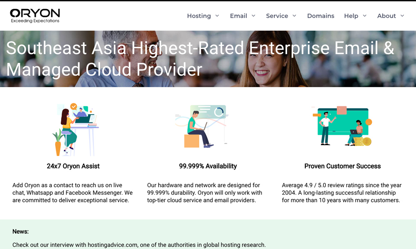The height and width of the screenshot is (249, 416).
Task: Expand the About menu chevron
Action: 402,16
